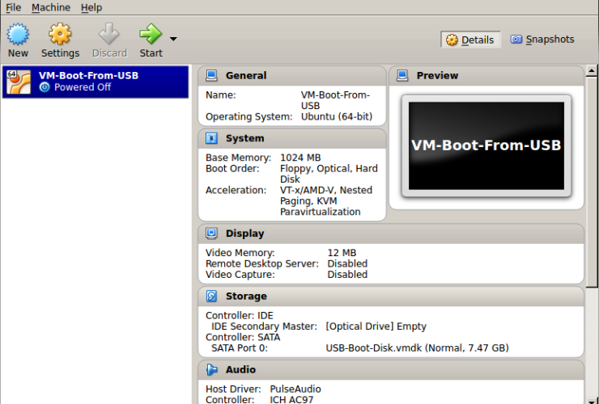Click the Preview section icon
Image resolution: width=599 pixels, height=404 pixels.
pyautogui.click(x=403, y=76)
